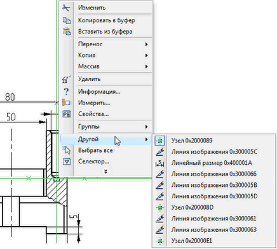The height and width of the screenshot is (249, 277).
Task: Click the node icon for Узел 0x2000089
Action: tap(160, 141)
